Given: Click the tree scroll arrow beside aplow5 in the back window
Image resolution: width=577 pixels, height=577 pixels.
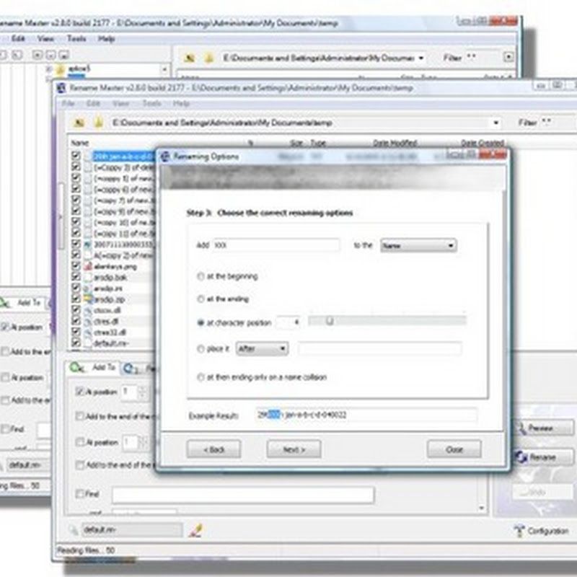Looking at the screenshot, I should tap(164, 69).
